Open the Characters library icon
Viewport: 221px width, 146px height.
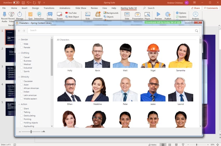98,15
